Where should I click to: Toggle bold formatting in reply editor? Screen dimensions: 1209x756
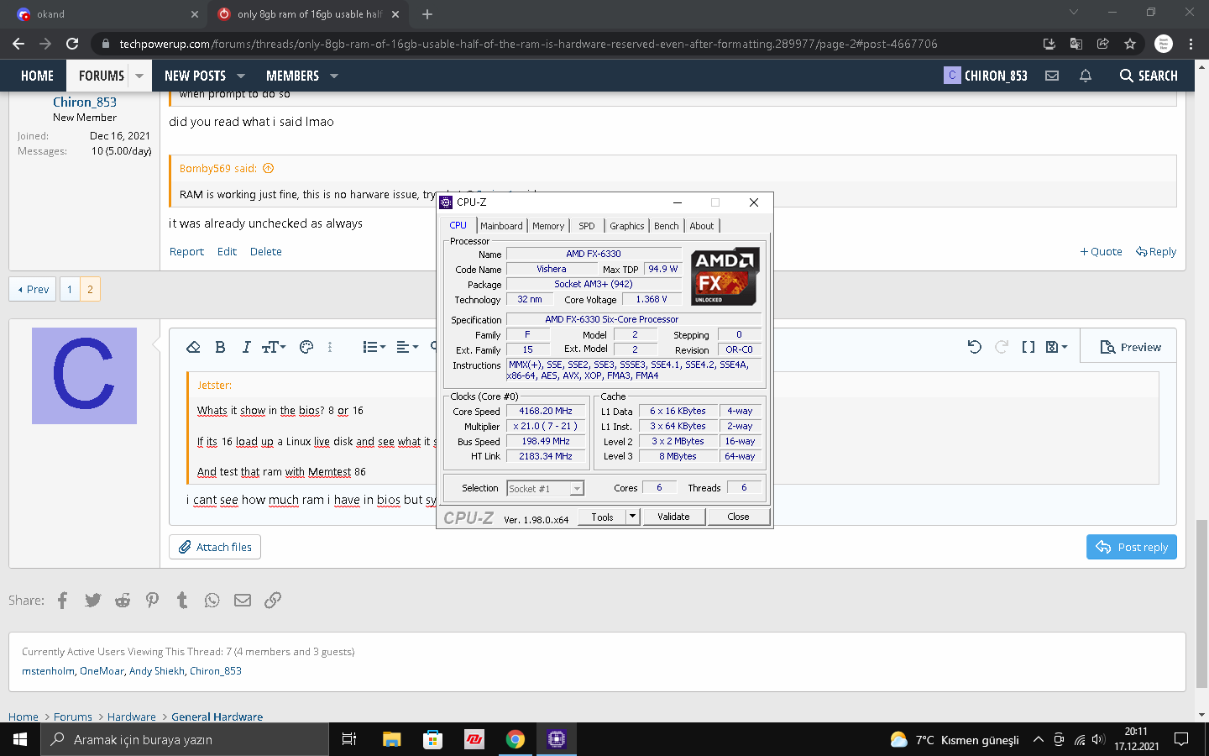tap(220, 347)
